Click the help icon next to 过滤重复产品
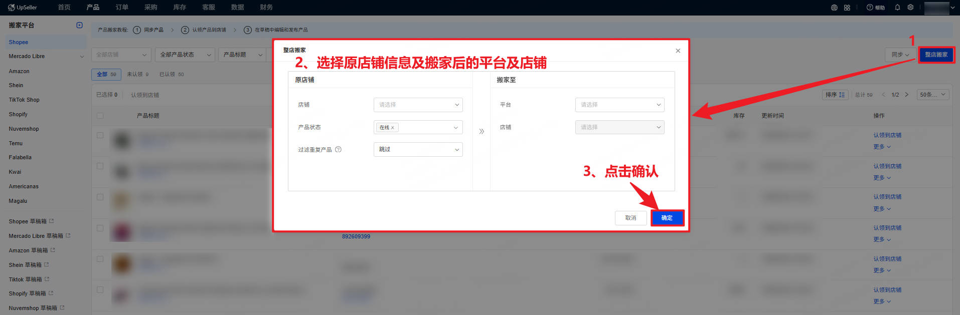The width and height of the screenshot is (960, 315). pos(338,149)
